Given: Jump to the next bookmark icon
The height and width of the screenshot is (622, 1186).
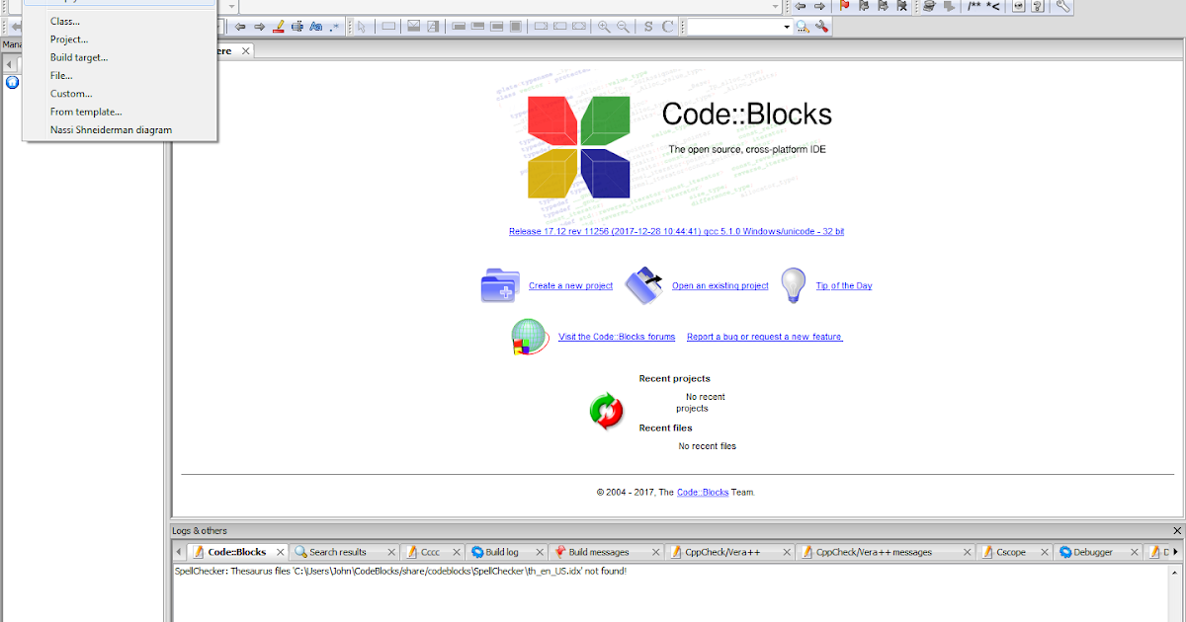Looking at the screenshot, I should (882, 7).
